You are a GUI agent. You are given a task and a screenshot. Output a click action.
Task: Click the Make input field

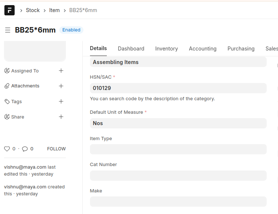[178, 202]
